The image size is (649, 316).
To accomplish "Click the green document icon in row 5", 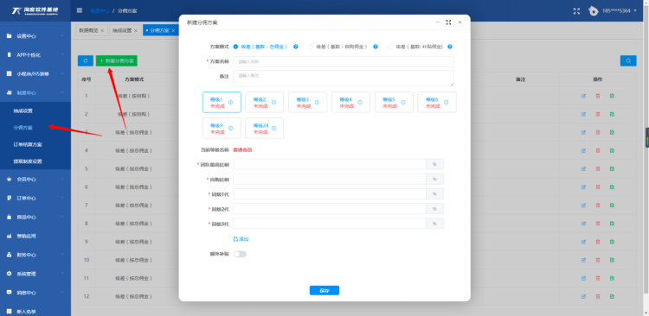I will (x=612, y=168).
